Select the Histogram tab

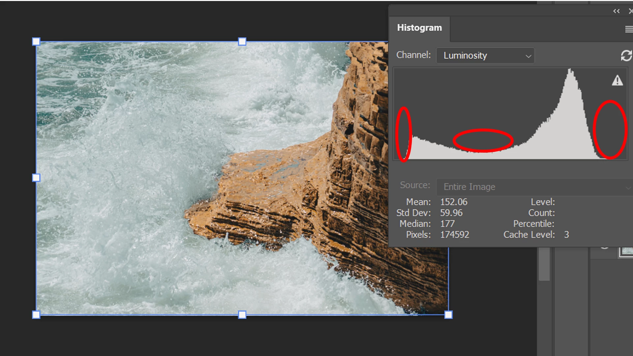(x=419, y=28)
